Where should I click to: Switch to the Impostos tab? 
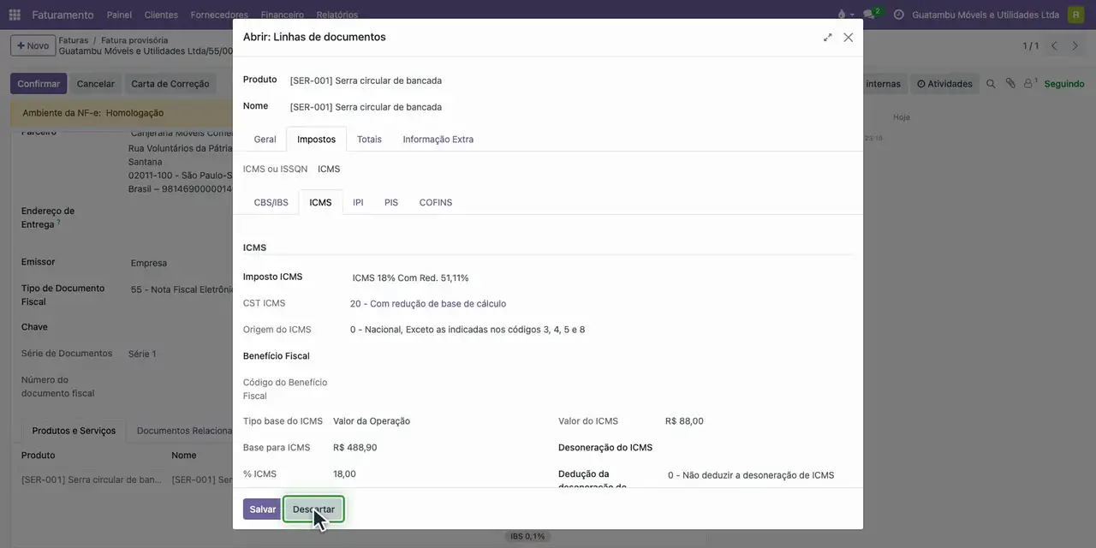317,140
